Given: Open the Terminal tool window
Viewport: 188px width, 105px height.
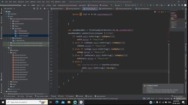Looking at the screenshot, I should [80, 96].
